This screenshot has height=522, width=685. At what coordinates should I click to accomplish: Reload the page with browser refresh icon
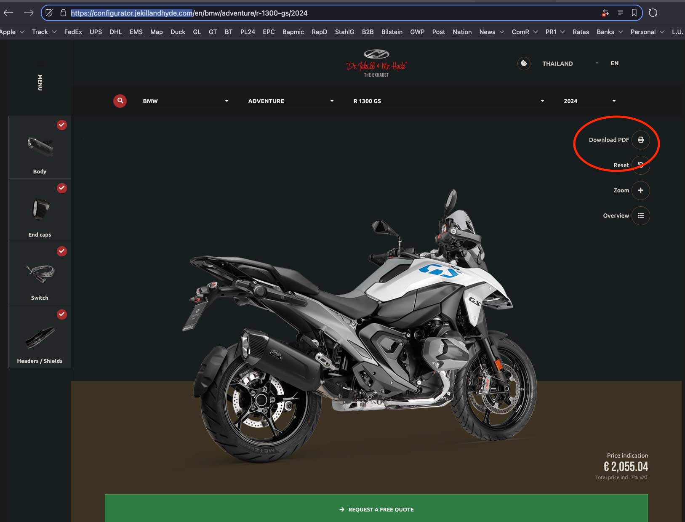[x=653, y=13]
